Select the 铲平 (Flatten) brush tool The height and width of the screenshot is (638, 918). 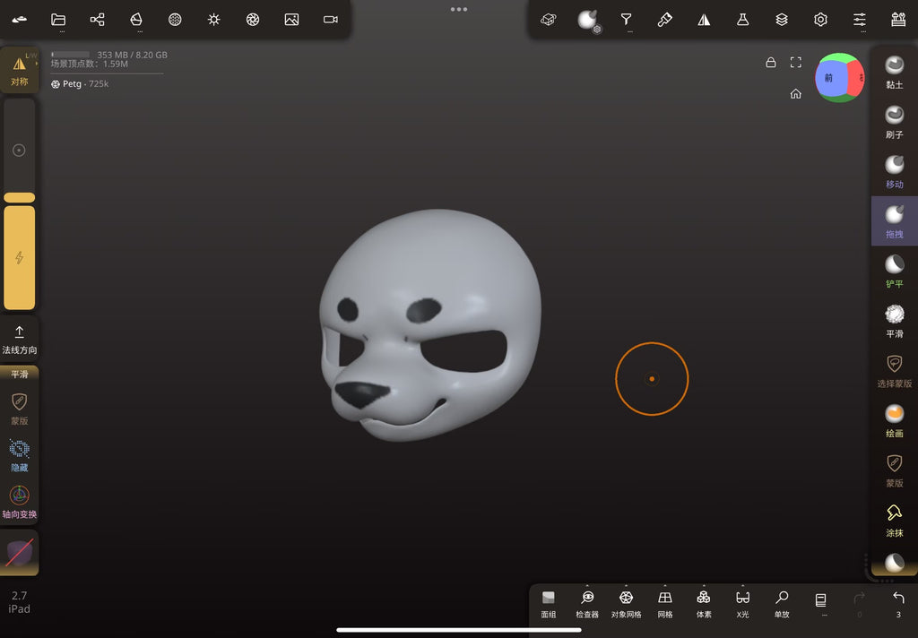pos(894,271)
